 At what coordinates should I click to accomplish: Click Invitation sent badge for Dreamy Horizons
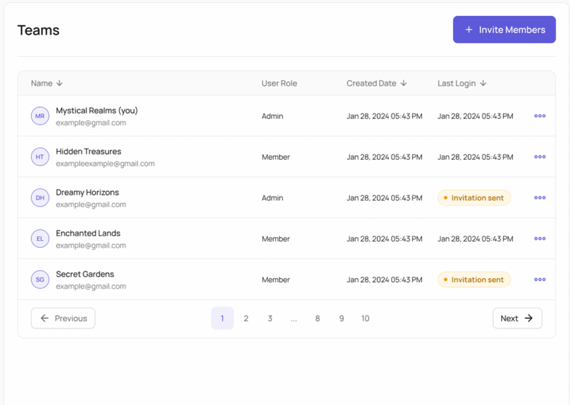474,198
